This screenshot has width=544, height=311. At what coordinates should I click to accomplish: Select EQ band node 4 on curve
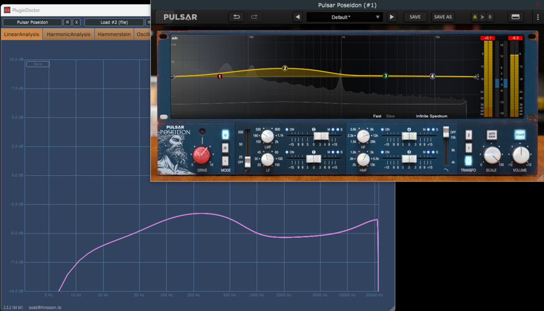(x=432, y=76)
